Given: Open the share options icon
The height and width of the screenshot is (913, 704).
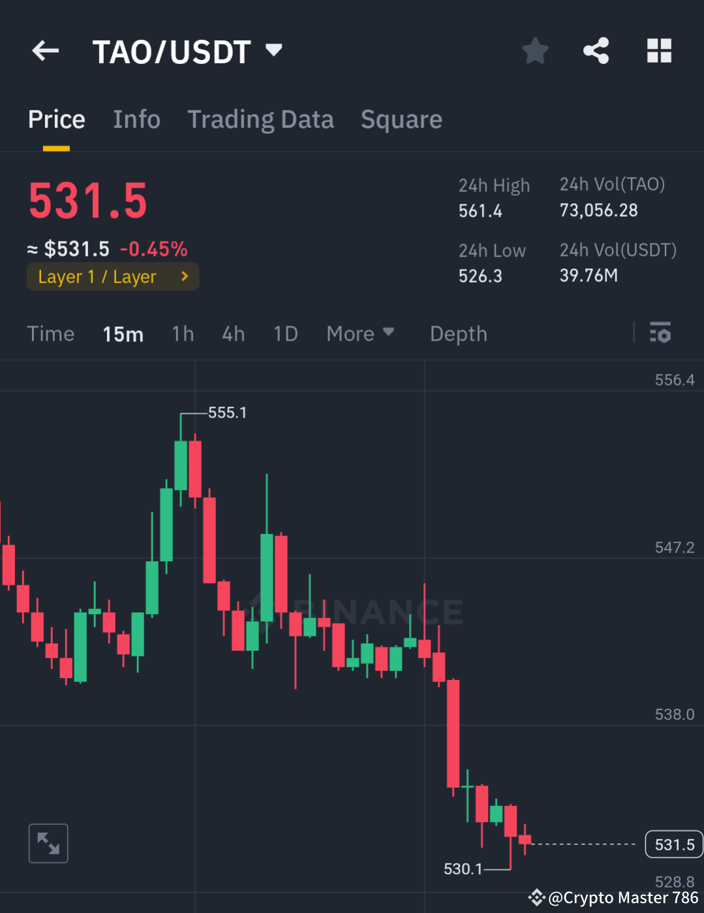Looking at the screenshot, I should (x=595, y=50).
